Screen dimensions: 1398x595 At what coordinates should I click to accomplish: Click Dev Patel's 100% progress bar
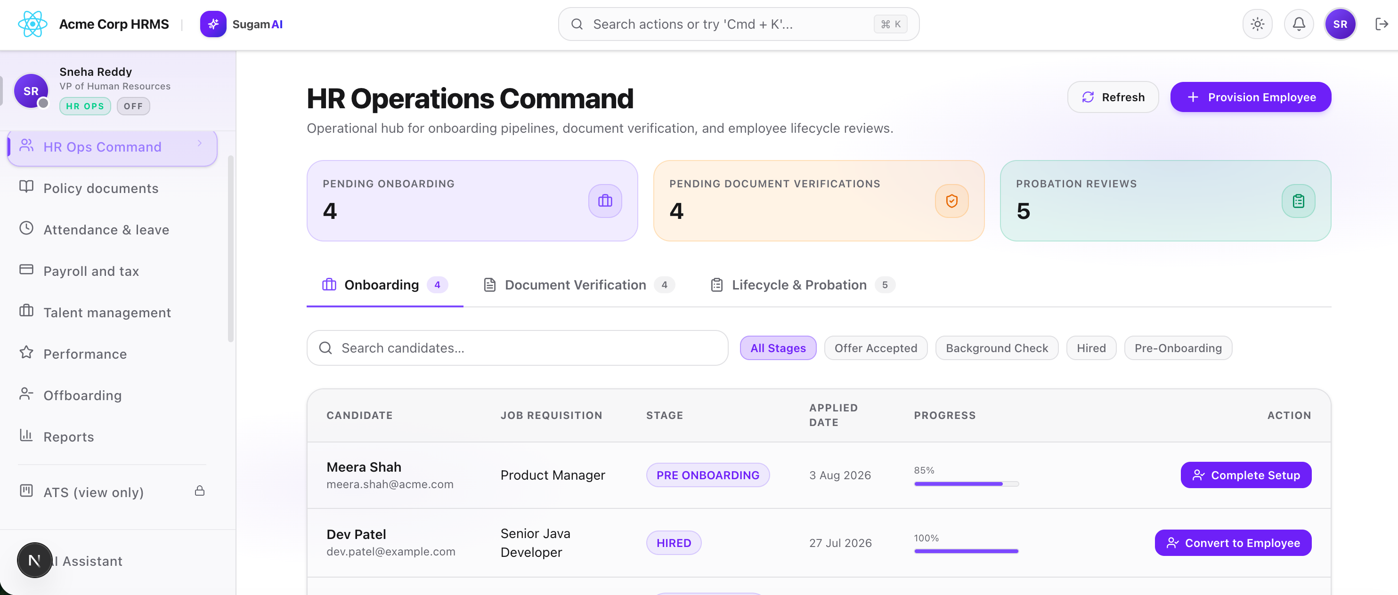(966, 552)
